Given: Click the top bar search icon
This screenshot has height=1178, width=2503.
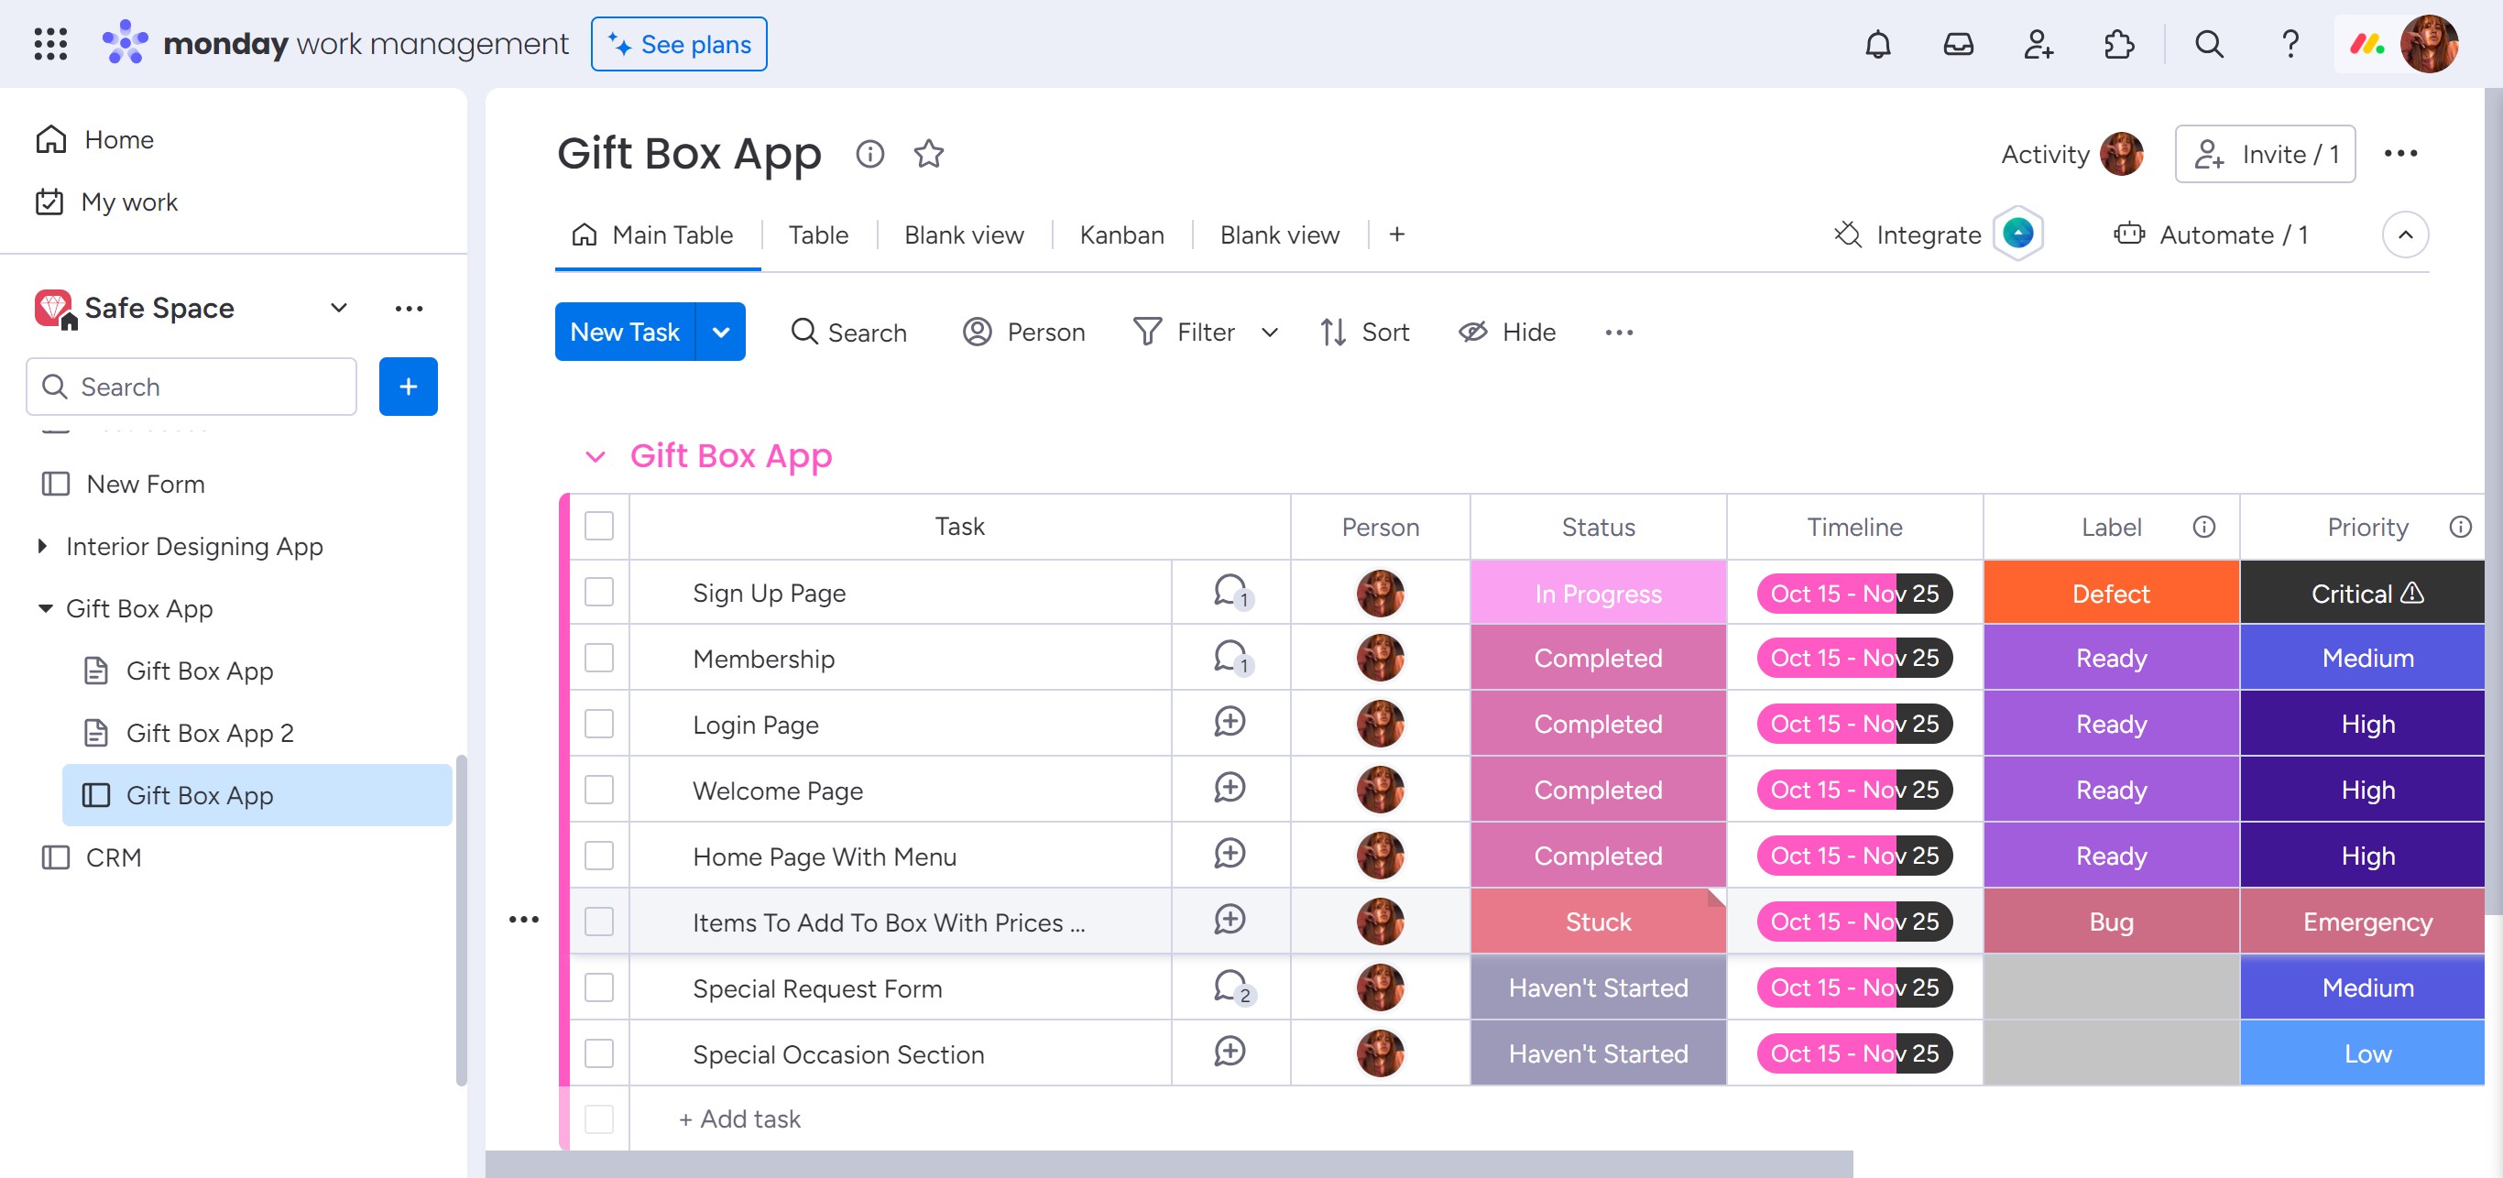Looking at the screenshot, I should pos(2209,45).
